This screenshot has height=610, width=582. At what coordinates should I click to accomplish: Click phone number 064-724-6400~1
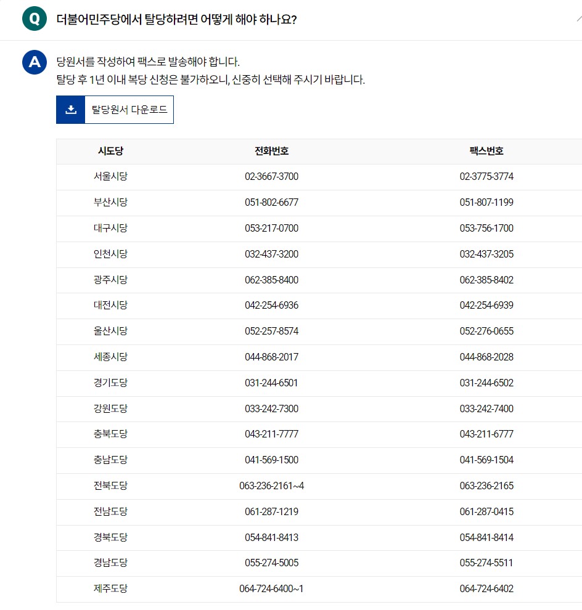271,588
